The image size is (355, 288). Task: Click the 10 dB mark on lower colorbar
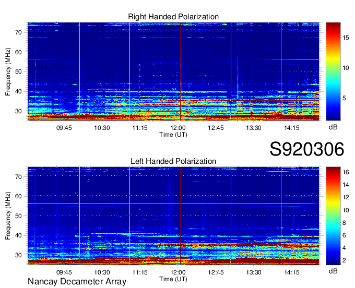click(x=346, y=210)
